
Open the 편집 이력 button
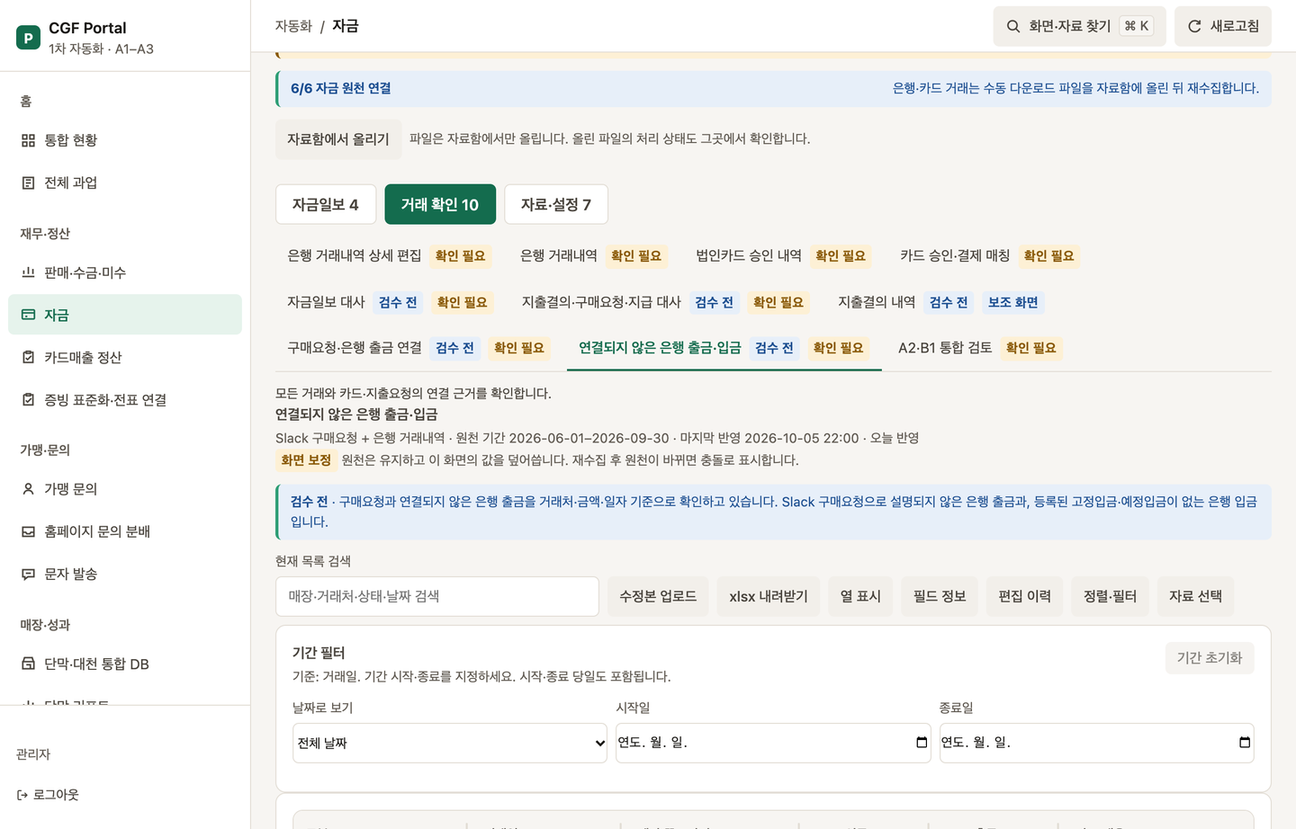(x=1024, y=596)
